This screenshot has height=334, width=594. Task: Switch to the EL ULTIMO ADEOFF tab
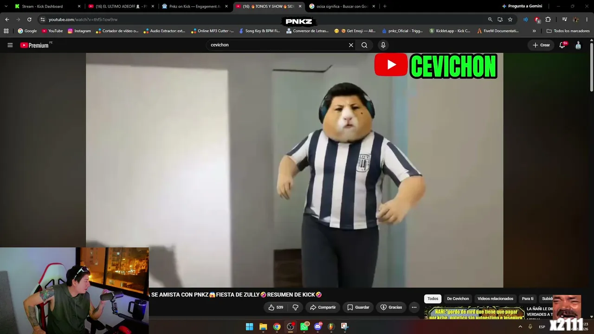[x=121, y=6]
